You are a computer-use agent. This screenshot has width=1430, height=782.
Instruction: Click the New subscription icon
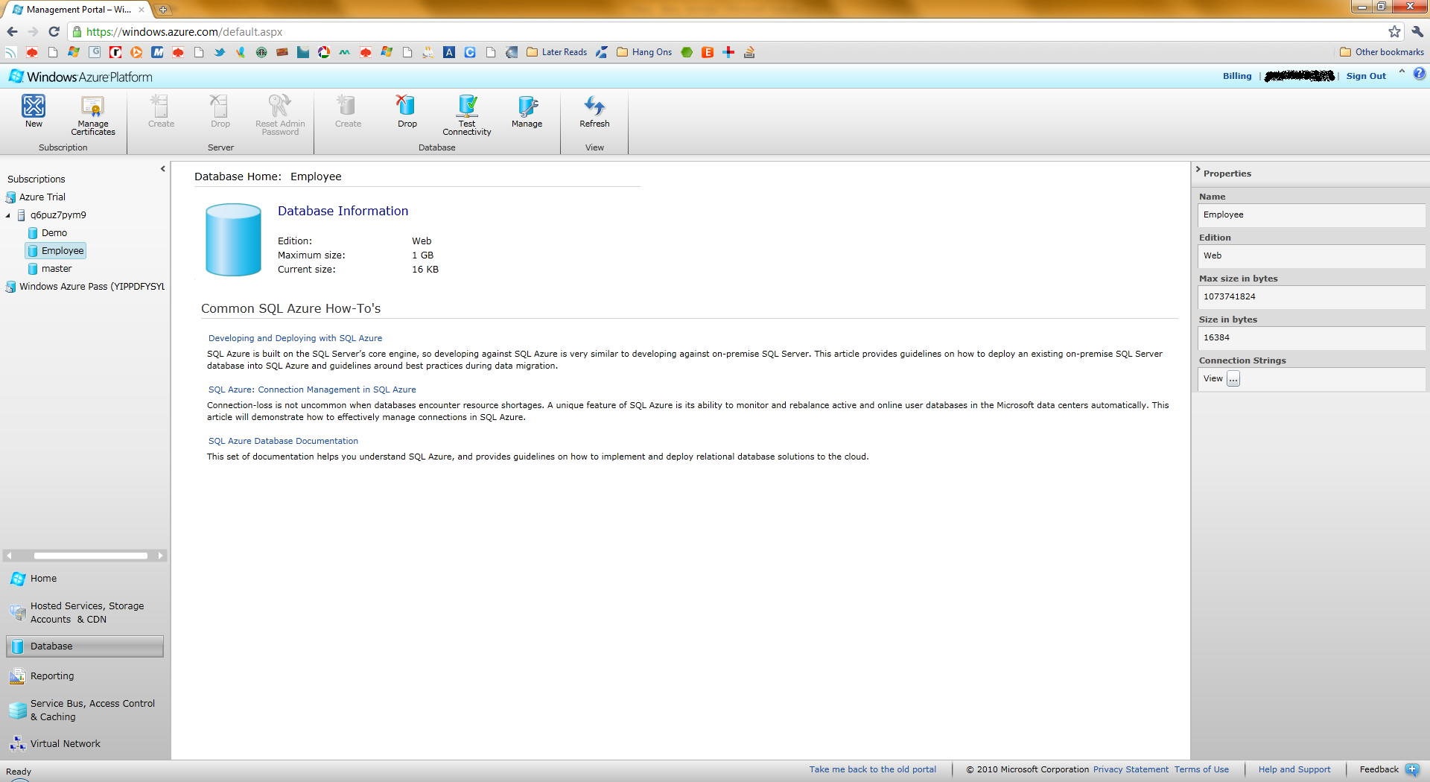(34, 107)
